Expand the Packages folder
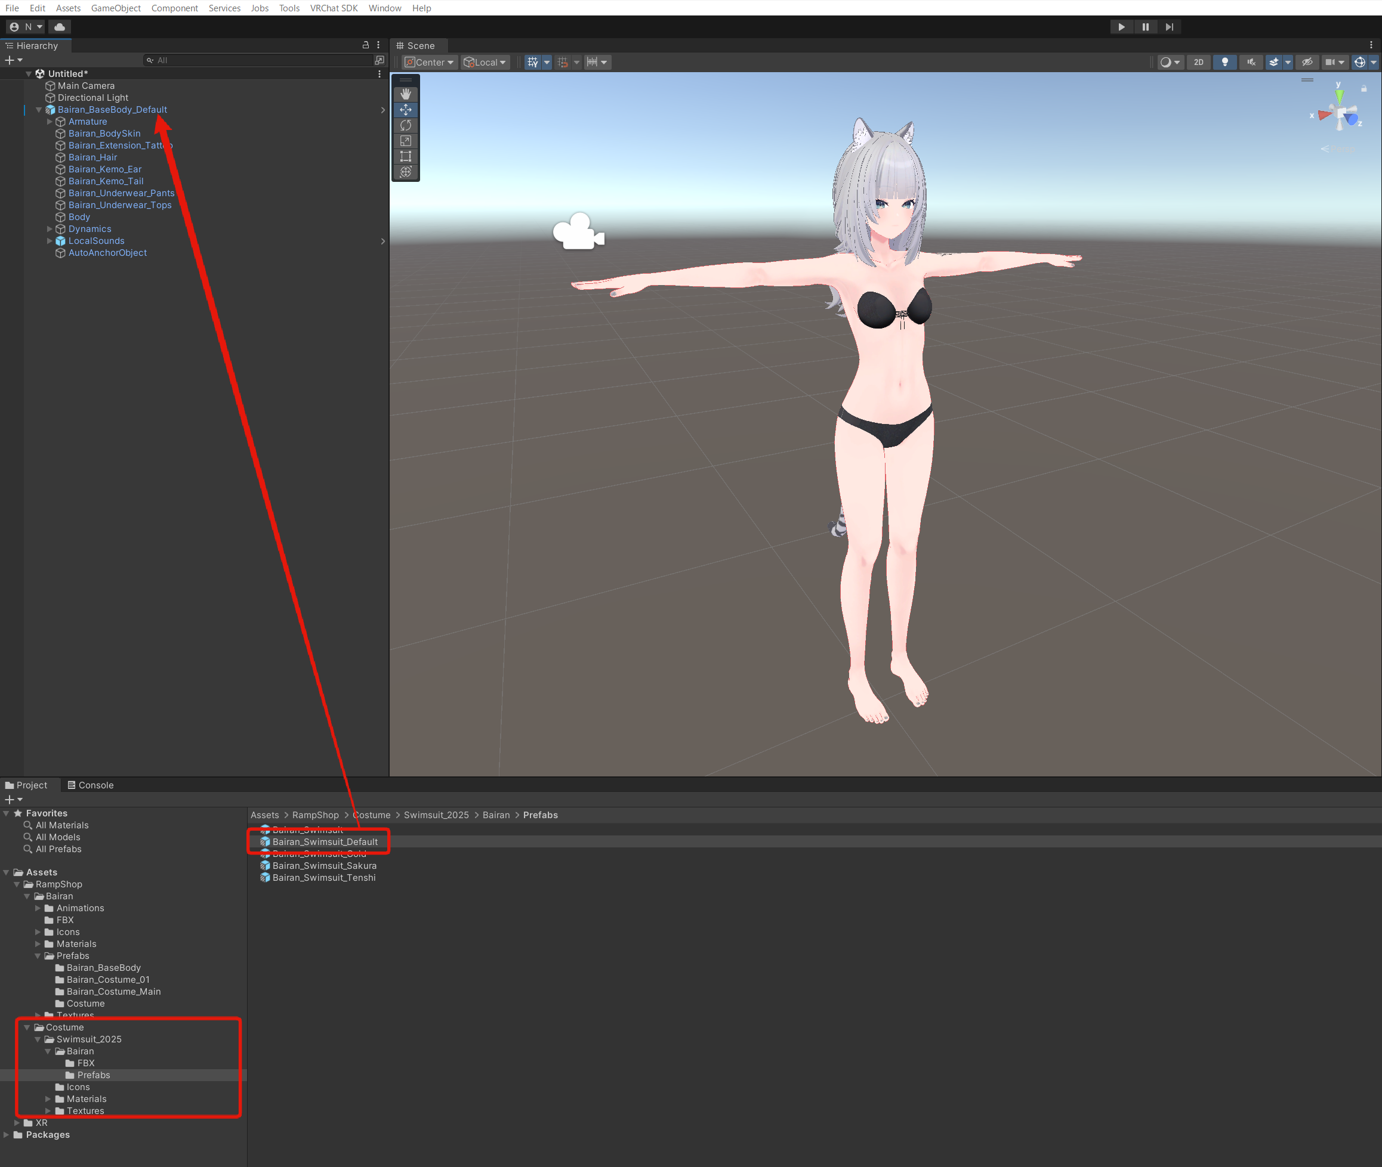1382x1167 pixels. [7, 1135]
